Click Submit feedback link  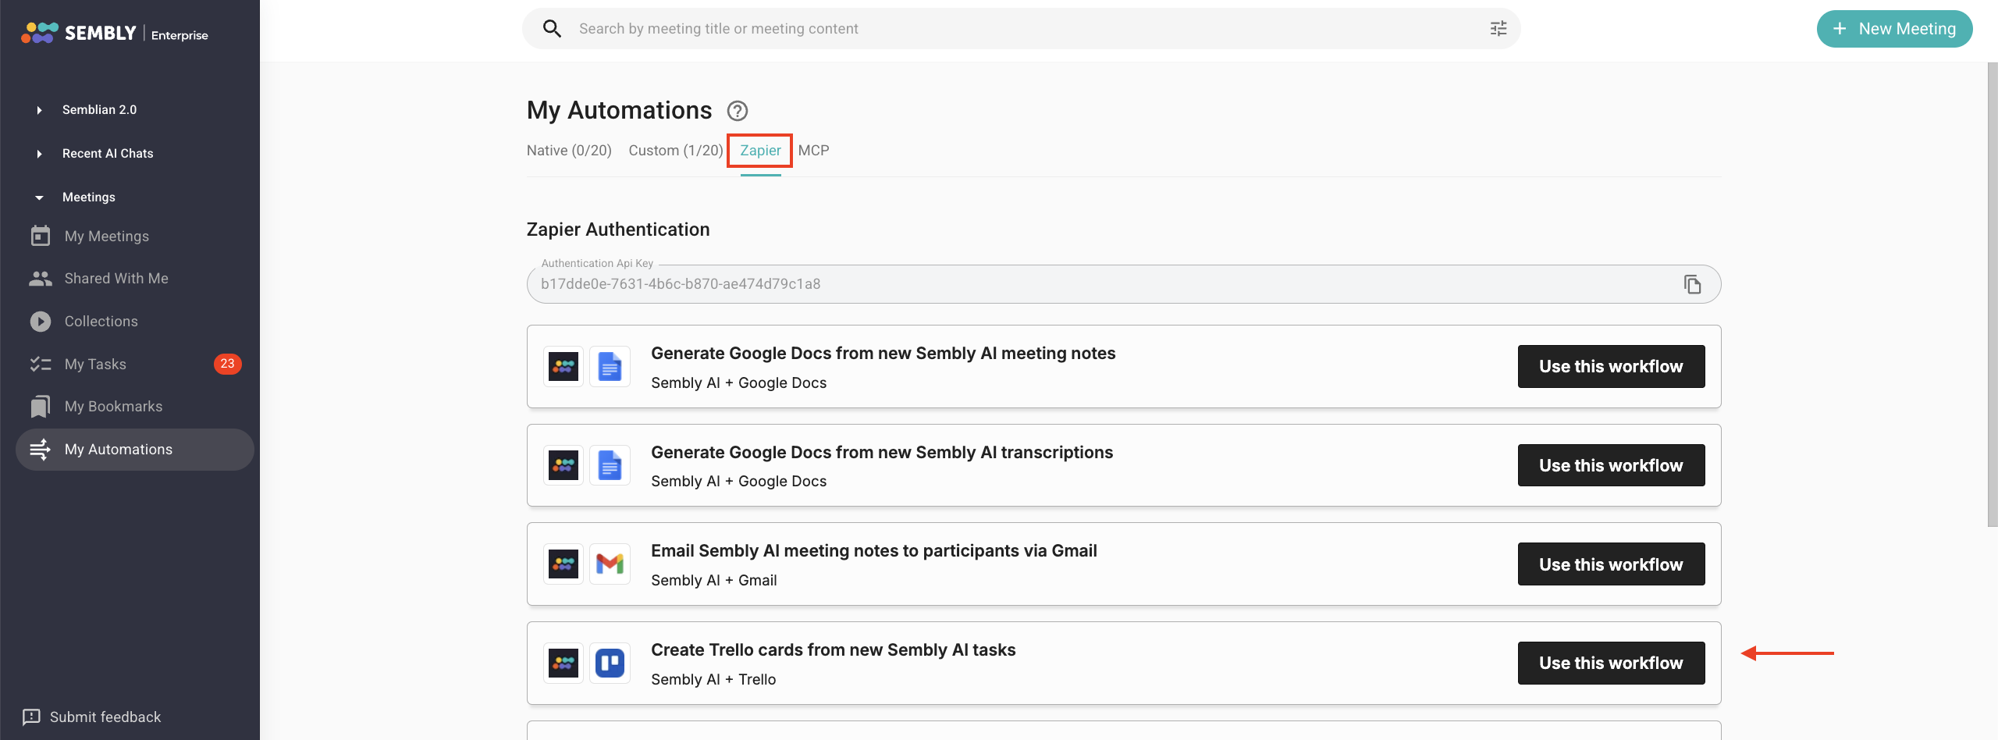(x=105, y=717)
